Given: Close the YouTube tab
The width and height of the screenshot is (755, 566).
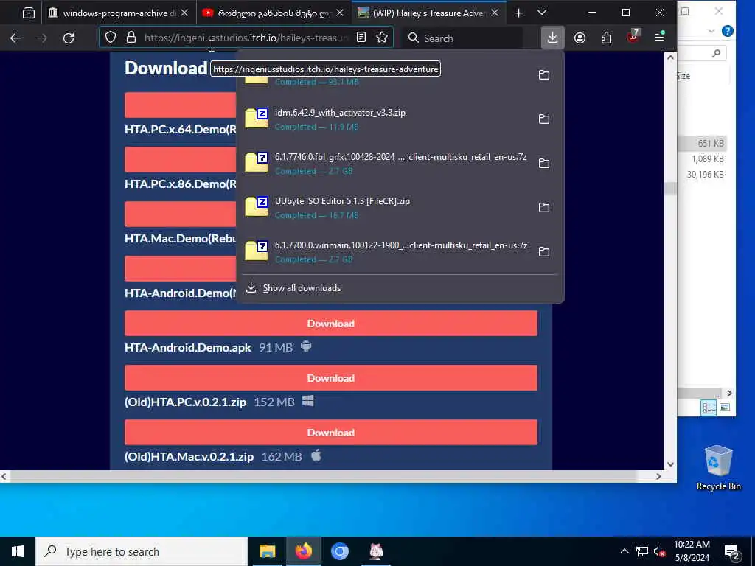Looking at the screenshot, I should tap(340, 13).
